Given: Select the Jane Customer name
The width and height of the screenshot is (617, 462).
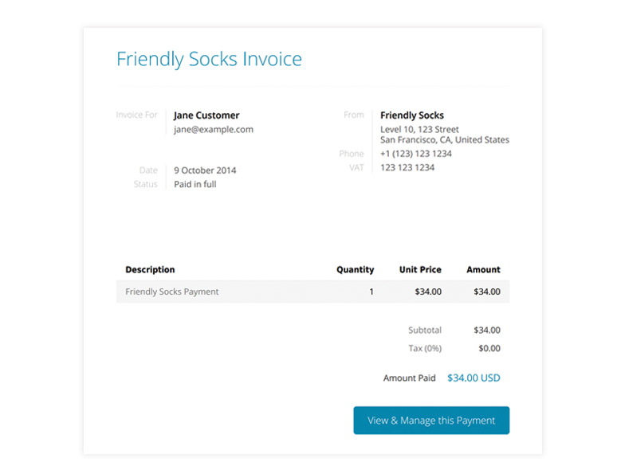Looking at the screenshot, I should pos(206,115).
